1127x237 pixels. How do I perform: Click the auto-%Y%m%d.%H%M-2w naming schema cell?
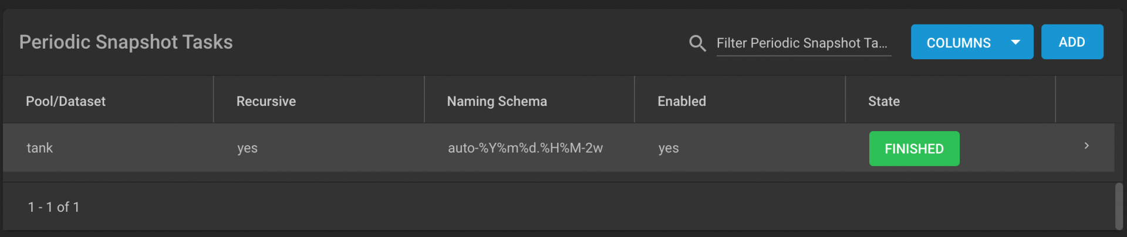(x=525, y=148)
